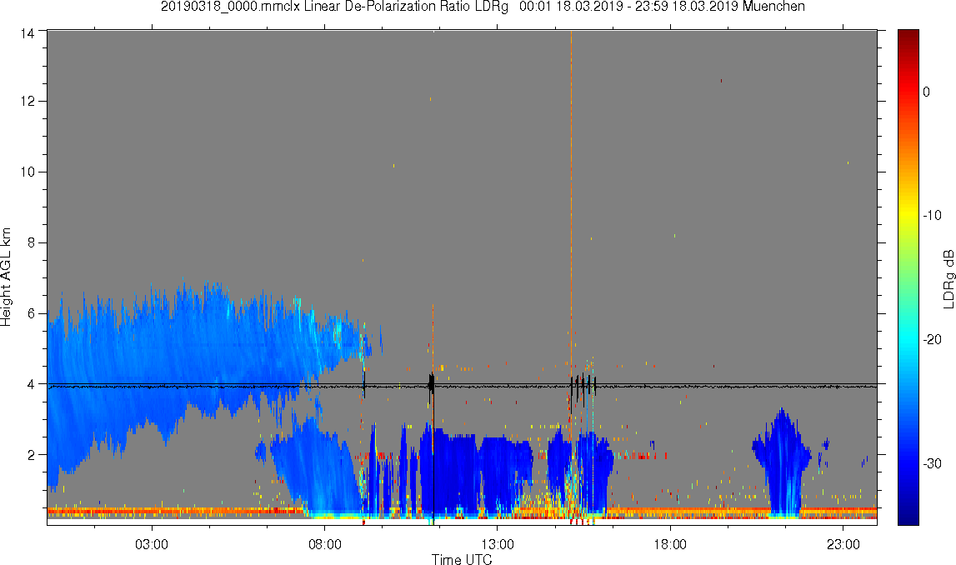The image size is (956, 565).
Task: Click the '-20' colorbar value label
Action: coord(932,339)
